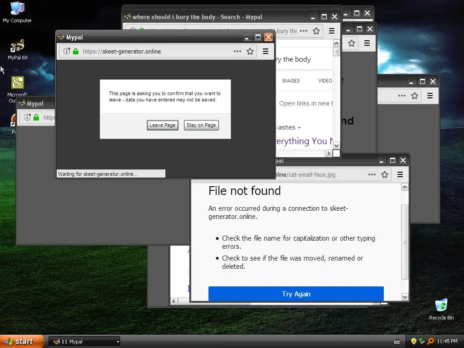464x348 pixels.
Task: Click cat-small-face.jpg URL text in address bar
Action: tap(305, 174)
